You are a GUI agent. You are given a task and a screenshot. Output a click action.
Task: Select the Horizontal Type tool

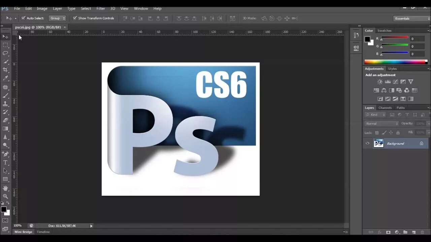coord(5,163)
